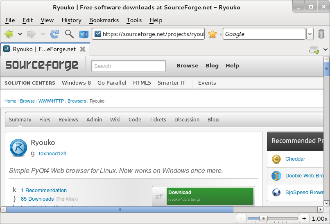Download ryouko-1.5.3.tar.gz with the green button
This screenshot has width=330, height=224.
(x=210, y=196)
